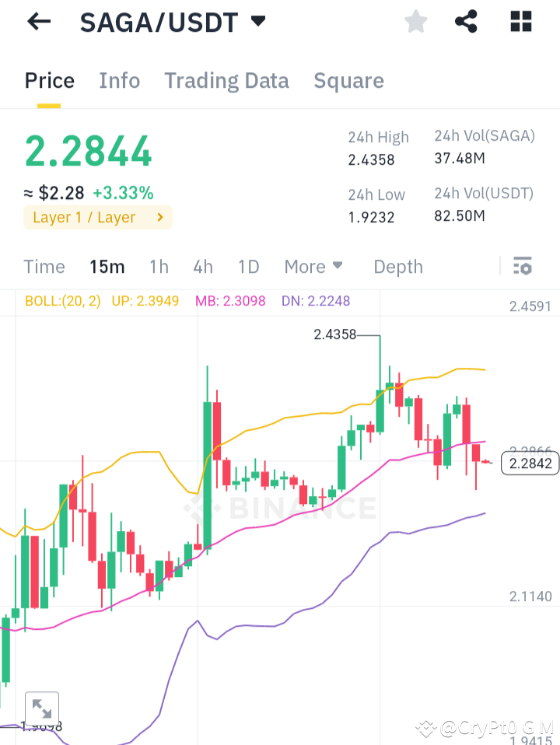Viewport: 560px width, 745px height.
Task: Enable the Time view mode
Action: click(x=44, y=266)
